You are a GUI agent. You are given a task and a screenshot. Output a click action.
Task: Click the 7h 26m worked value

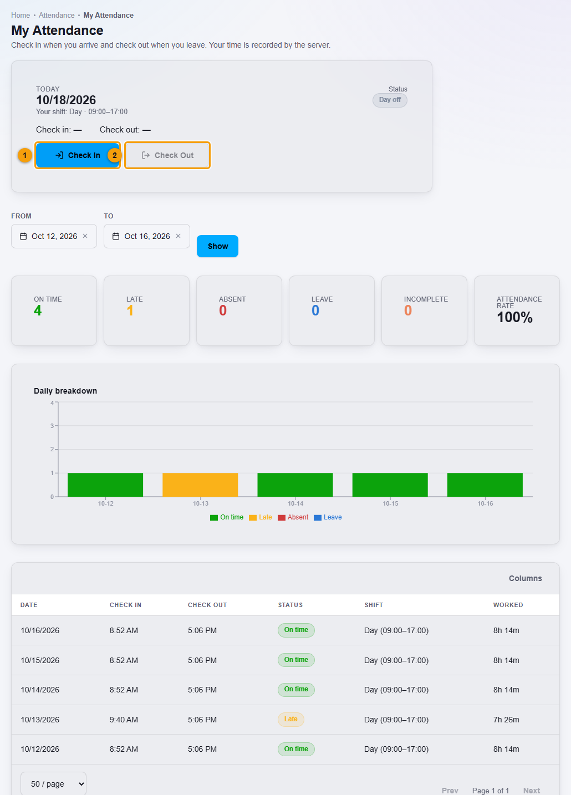click(506, 720)
